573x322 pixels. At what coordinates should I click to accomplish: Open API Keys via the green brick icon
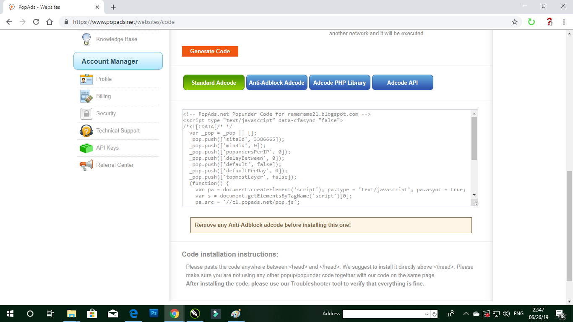(x=86, y=148)
